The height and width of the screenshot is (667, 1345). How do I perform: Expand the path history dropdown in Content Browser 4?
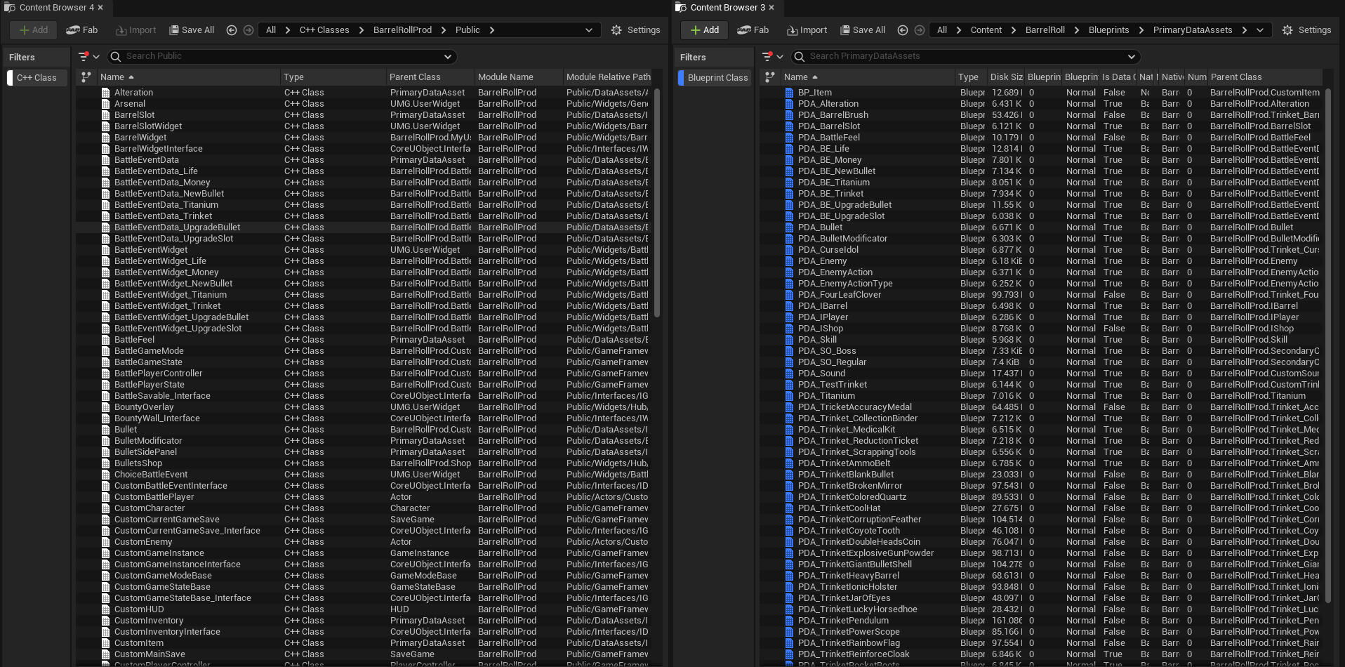[588, 30]
